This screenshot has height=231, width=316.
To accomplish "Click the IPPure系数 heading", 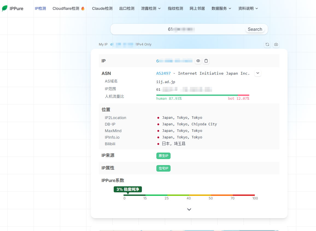I will [113, 180].
